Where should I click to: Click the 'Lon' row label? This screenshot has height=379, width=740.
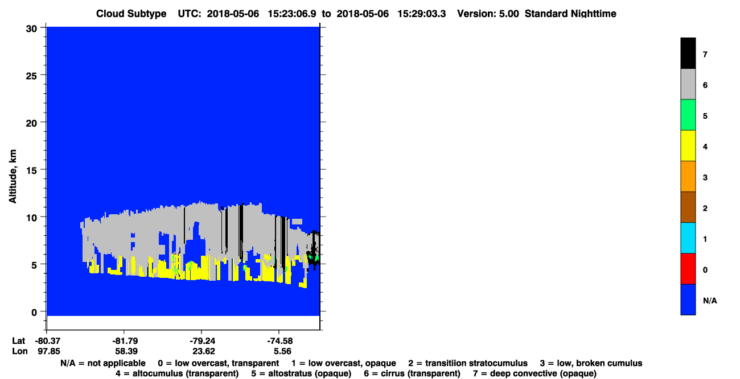[20, 351]
